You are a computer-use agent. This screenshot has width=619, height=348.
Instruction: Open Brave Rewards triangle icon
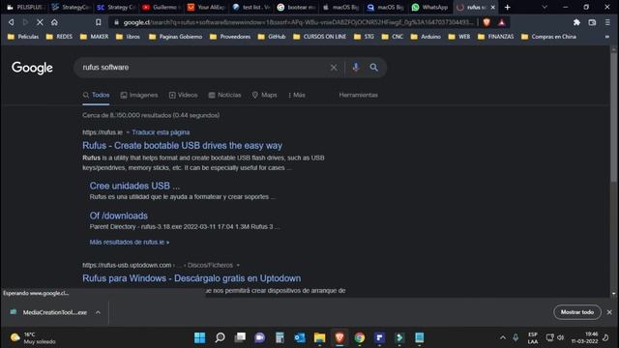click(501, 22)
